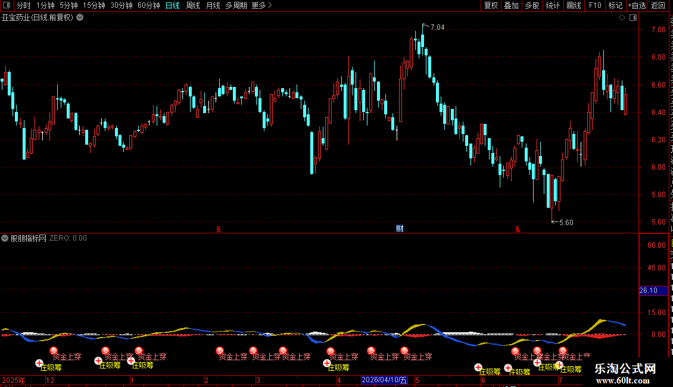
Task: Click the 60.00 indicator axis label
Action: tap(657, 245)
